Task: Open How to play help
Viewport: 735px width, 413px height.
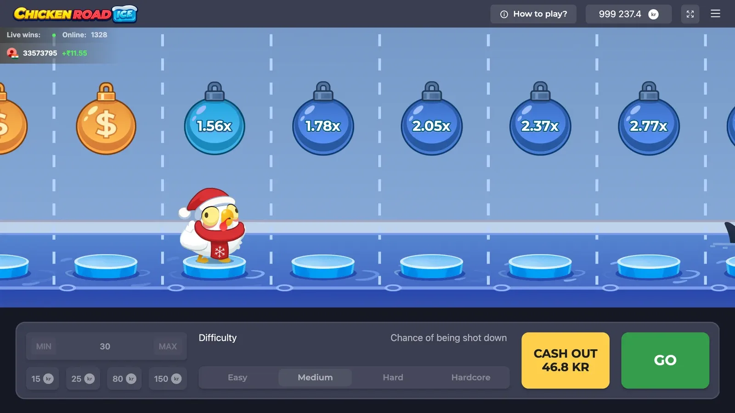Action: click(x=533, y=14)
